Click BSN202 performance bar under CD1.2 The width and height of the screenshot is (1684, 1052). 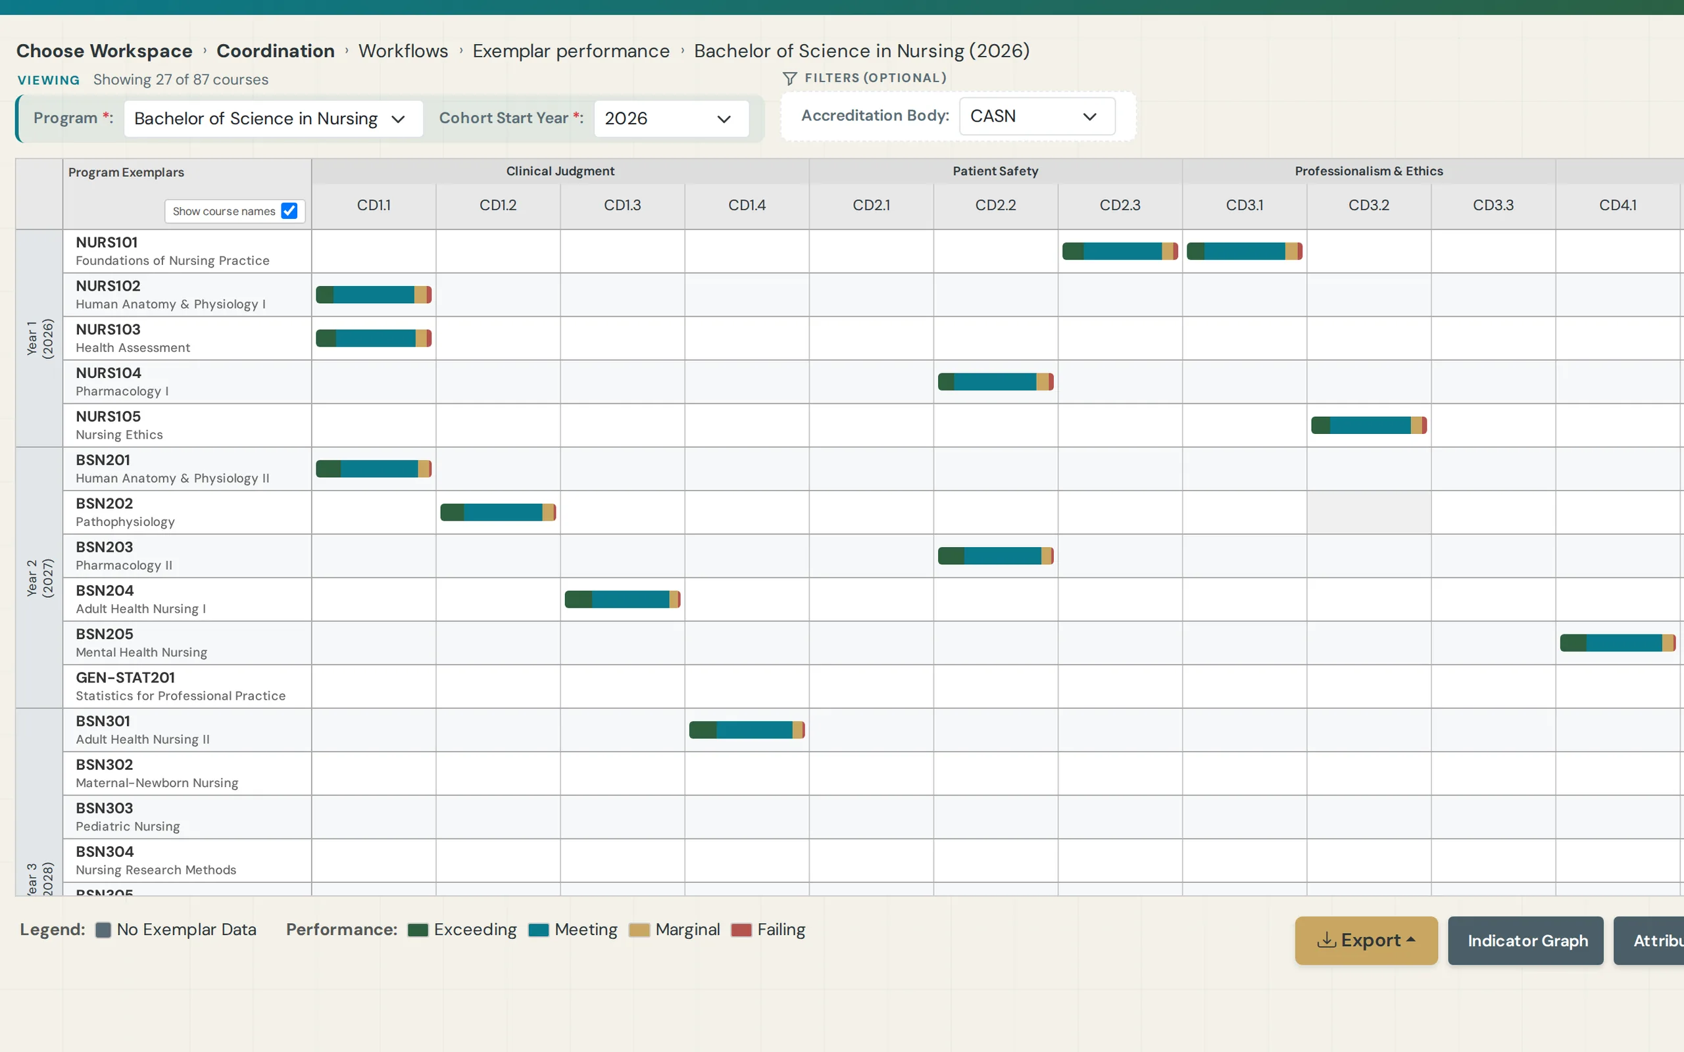(498, 512)
